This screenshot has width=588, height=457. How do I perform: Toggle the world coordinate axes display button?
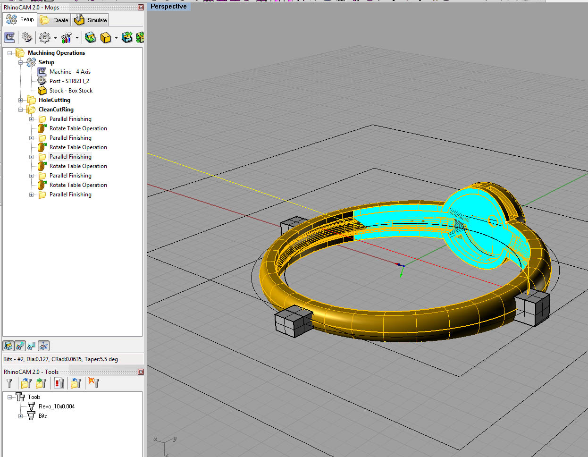(x=43, y=346)
